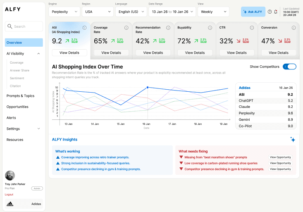The width and height of the screenshot is (303, 212).
Task: View Opportunity for carbon-plated running shoe queries
Action: click(280, 163)
